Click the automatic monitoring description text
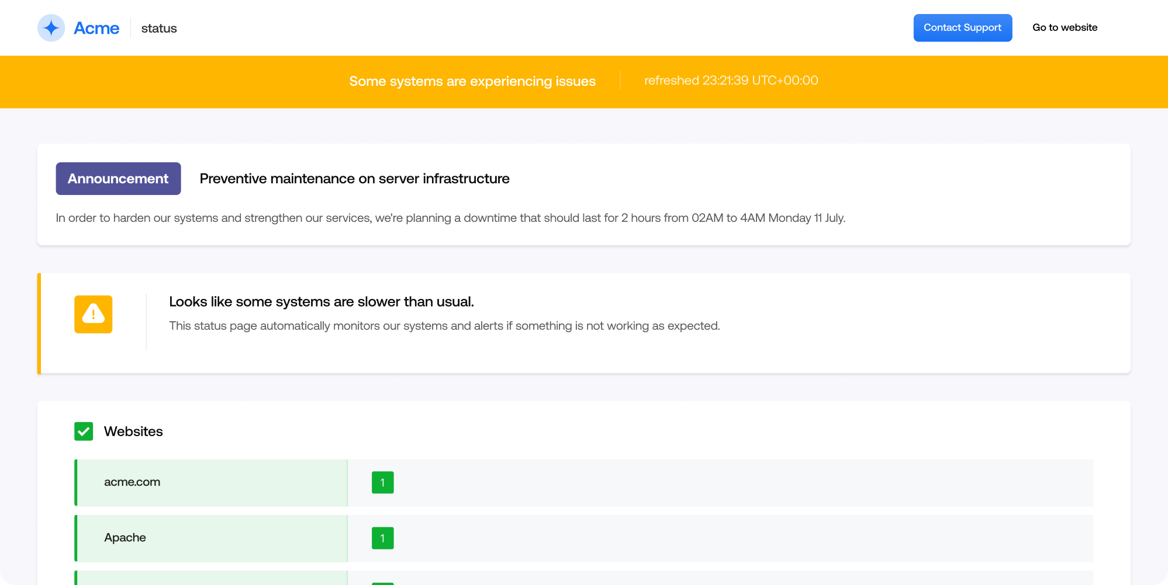This screenshot has height=585, width=1168. tap(444, 326)
